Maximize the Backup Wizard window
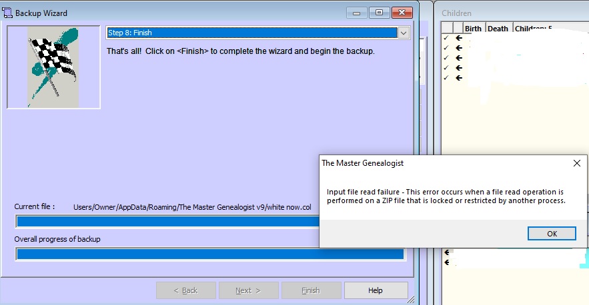This screenshot has height=305, width=589. [379, 13]
